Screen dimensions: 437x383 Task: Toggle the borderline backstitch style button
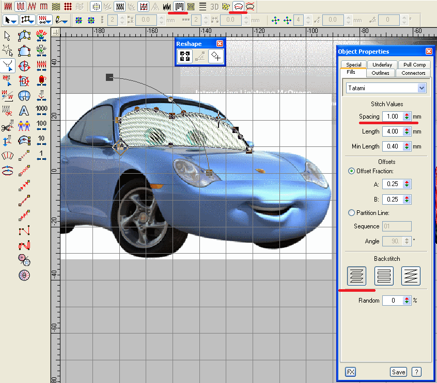tap(384, 276)
